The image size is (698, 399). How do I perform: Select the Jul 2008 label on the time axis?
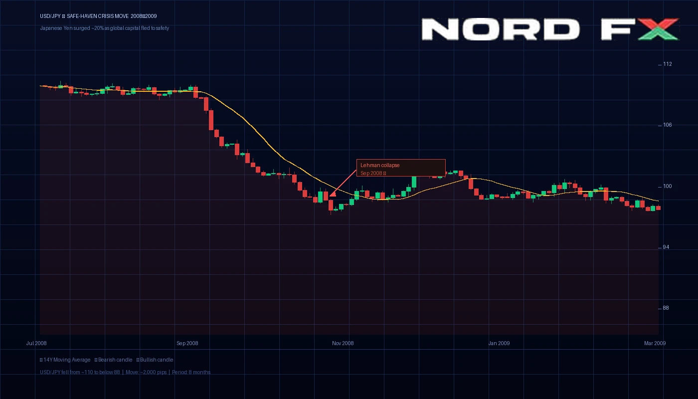[x=37, y=343]
